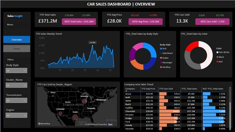
Task: Select Hardtop in the Body Style legend
Action: (165, 67)
